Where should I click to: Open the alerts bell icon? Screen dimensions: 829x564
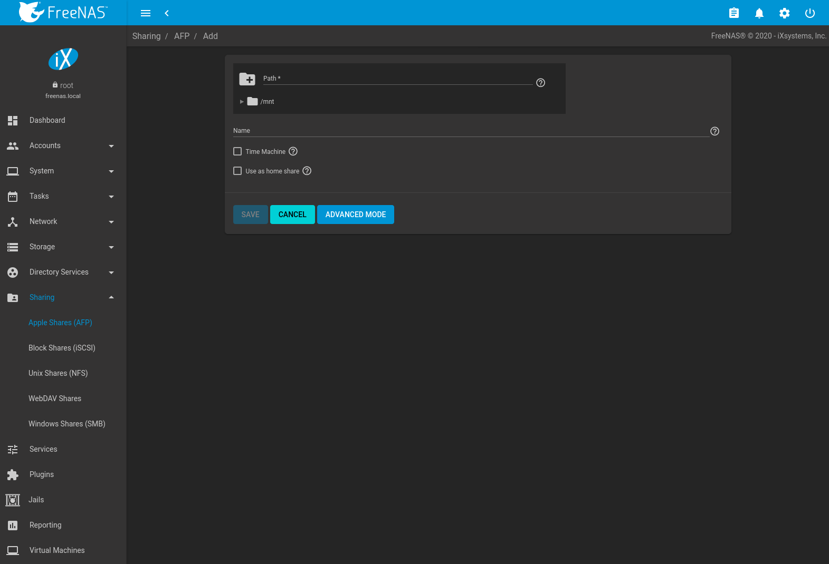coord(759,13)
